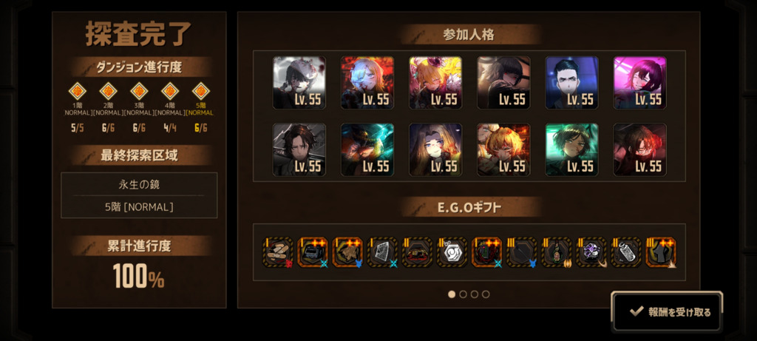Select the bandage E.G.O gift icon
The image size is (757, 341).
pyautogui.click(x=278, y=252)
